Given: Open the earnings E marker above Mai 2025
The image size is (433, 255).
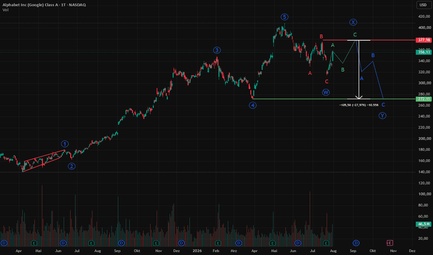Looking at the screenshot, I should [34, 243].
